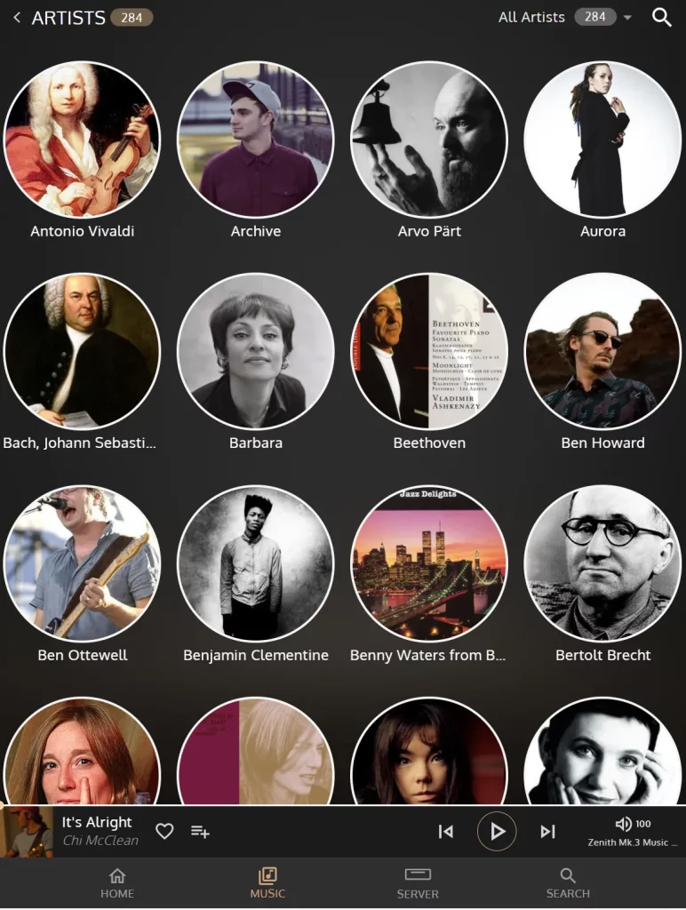Switch to the HOME tab

tap(117, 883)
